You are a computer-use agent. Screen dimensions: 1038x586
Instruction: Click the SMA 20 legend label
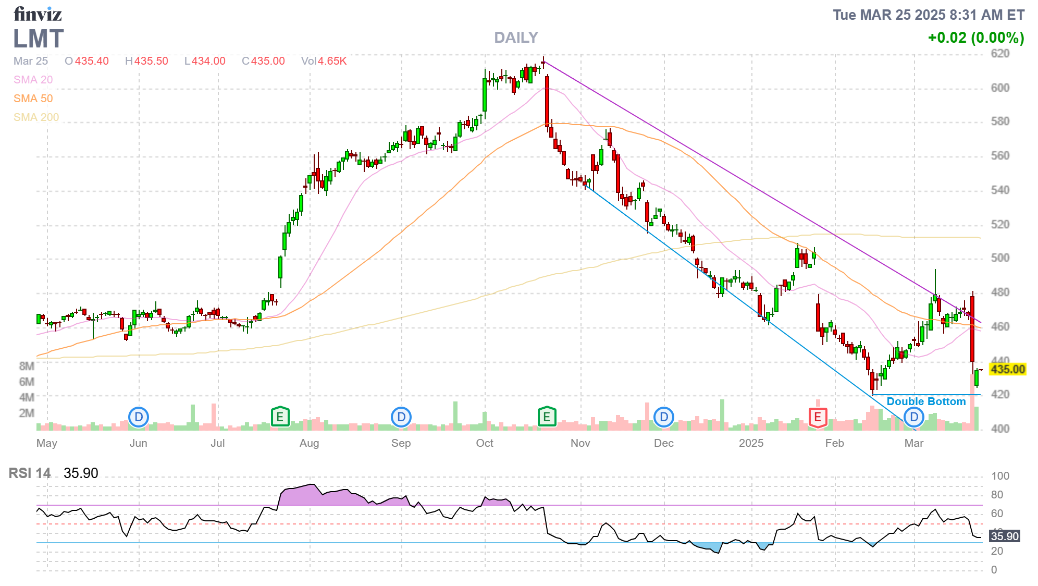point(33,80)
